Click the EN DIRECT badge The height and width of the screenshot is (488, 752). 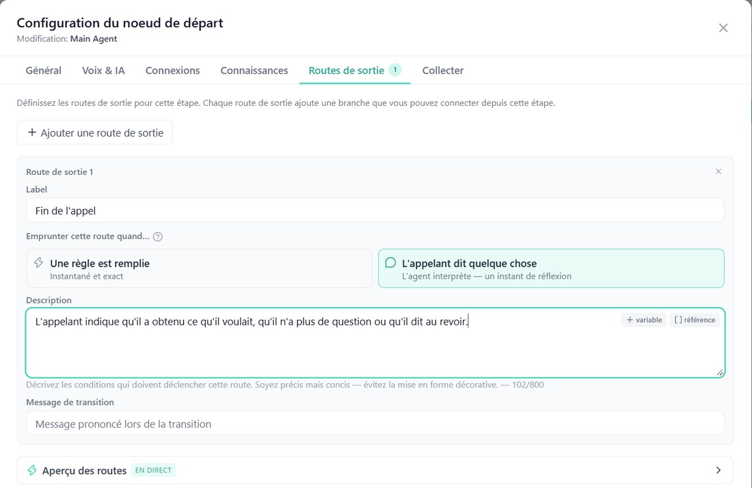point(153,470)
